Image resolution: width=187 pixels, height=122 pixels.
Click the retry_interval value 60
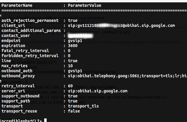[x=70, y=86]
